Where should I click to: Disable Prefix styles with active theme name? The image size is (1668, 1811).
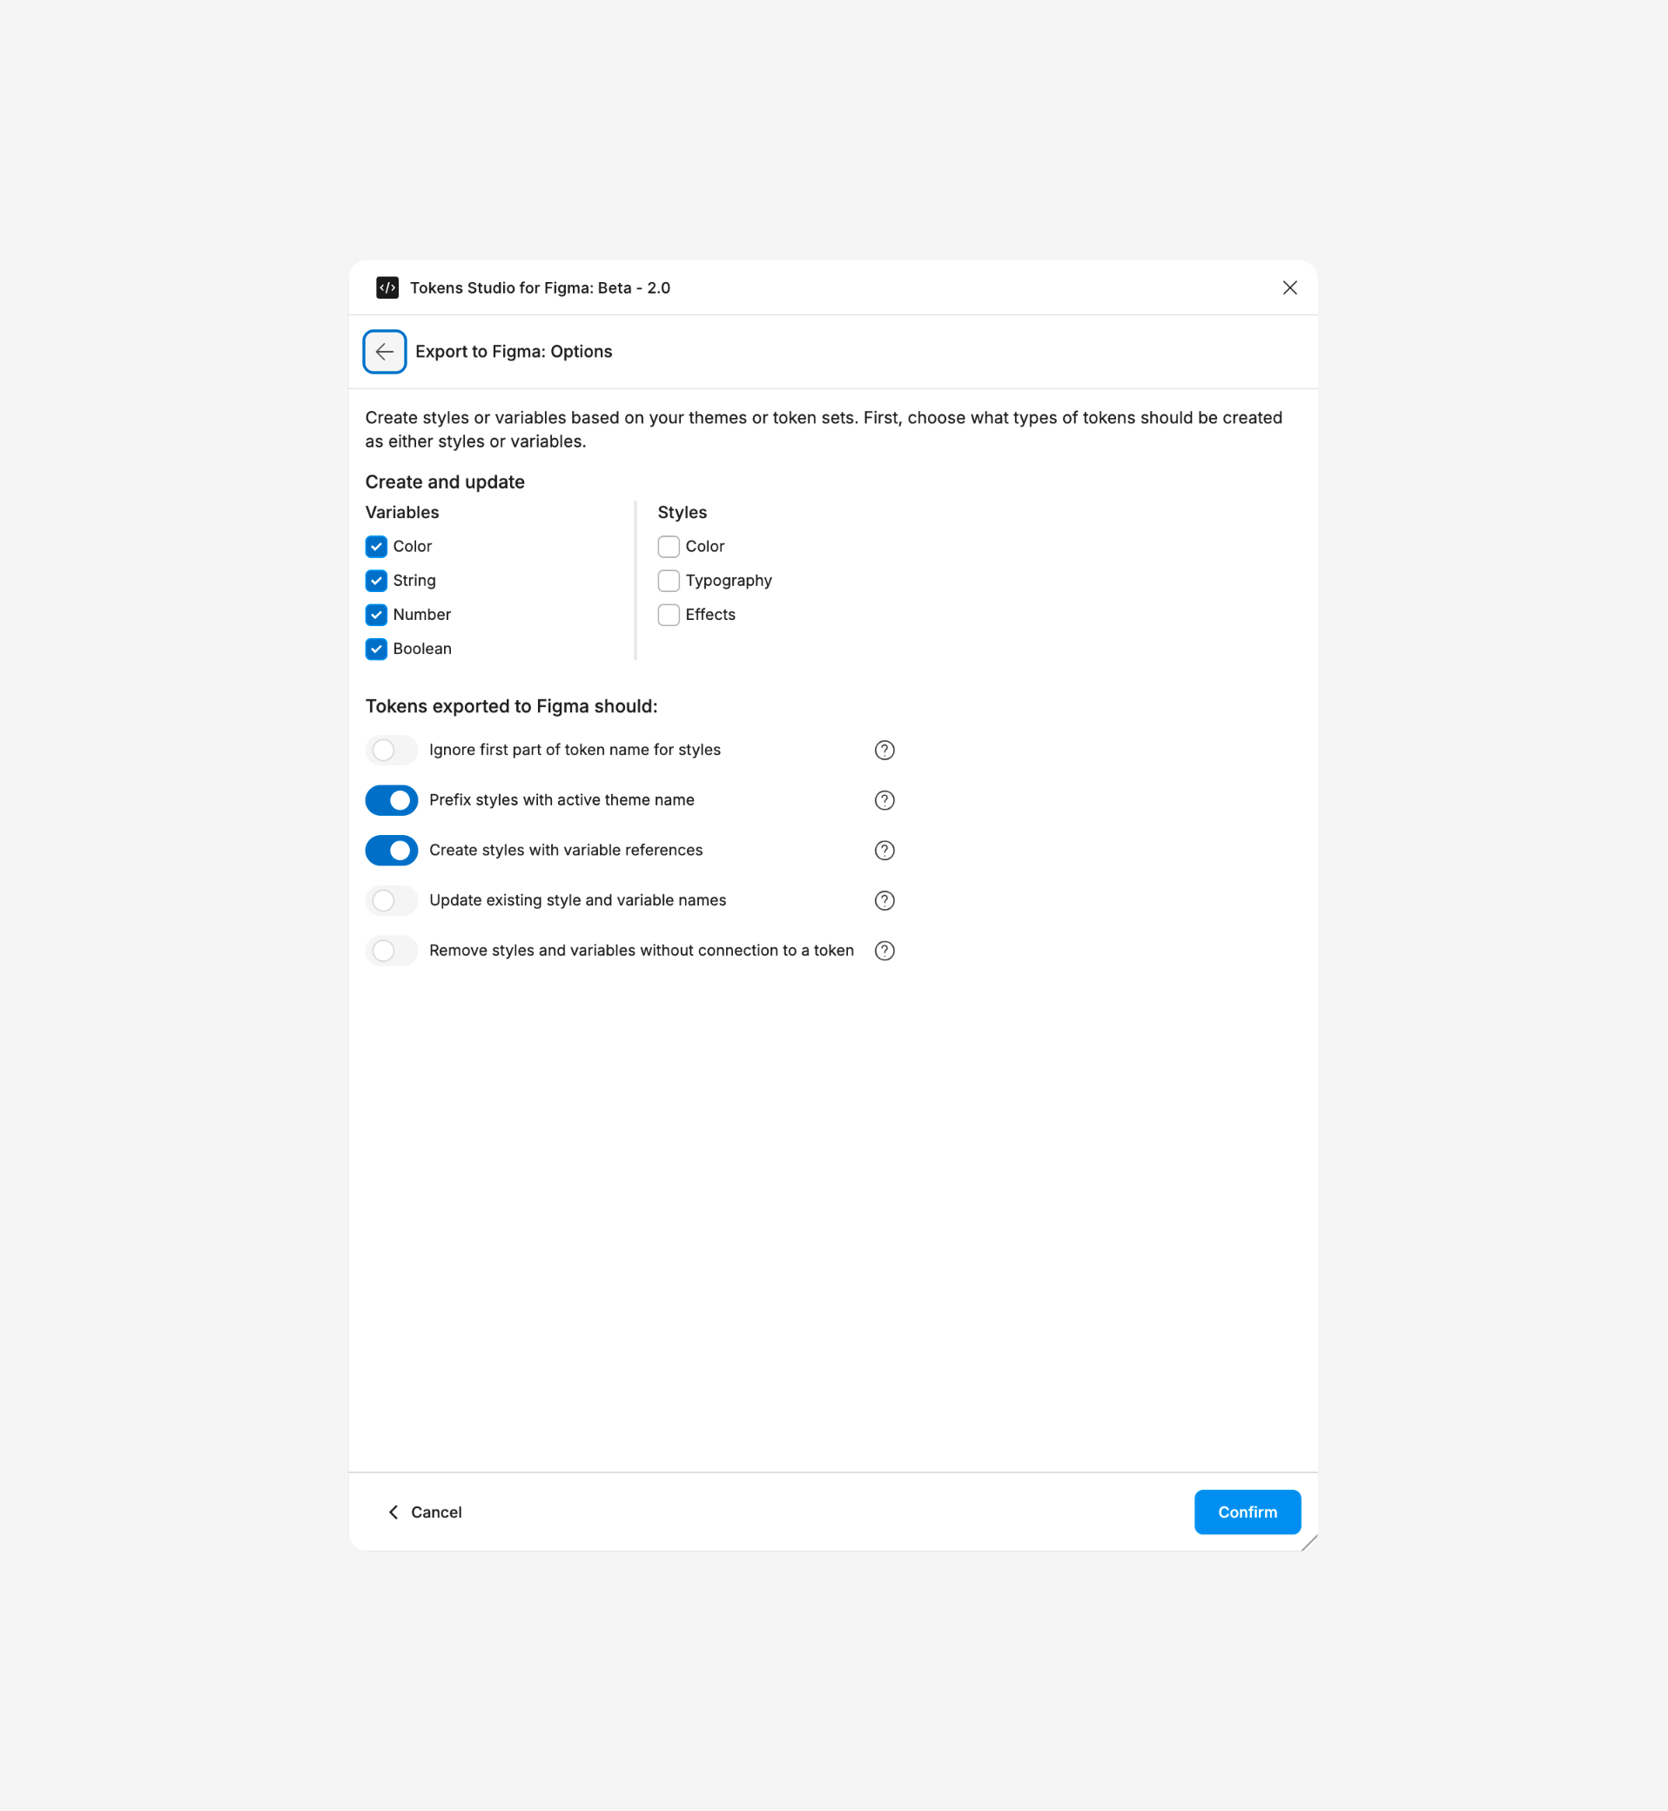392,801
